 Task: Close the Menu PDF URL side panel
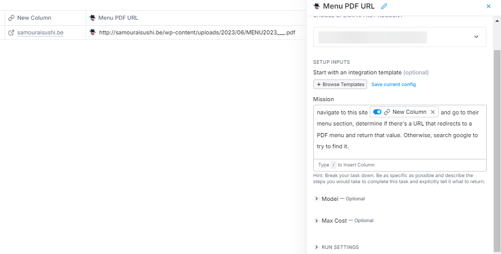tap(488, 6)
